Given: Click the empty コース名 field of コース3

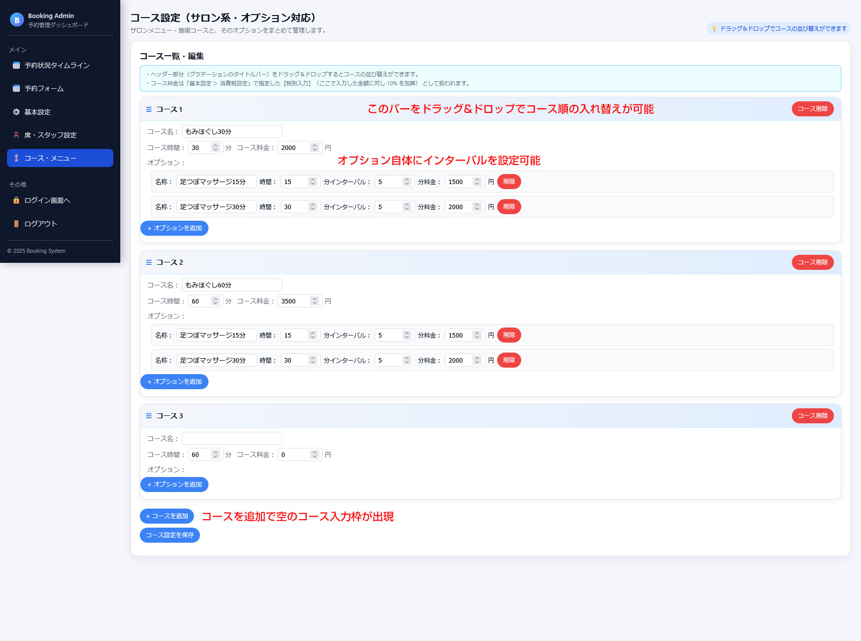Looking at the screenshot, I should click(x=232, y=438).
